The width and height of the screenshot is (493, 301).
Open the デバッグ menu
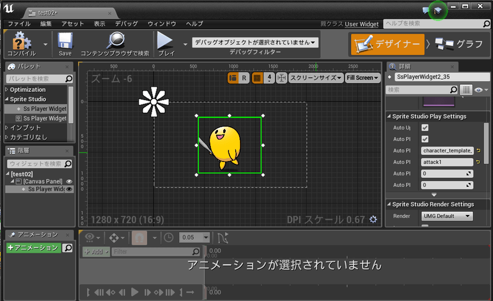tap(127, 24)
